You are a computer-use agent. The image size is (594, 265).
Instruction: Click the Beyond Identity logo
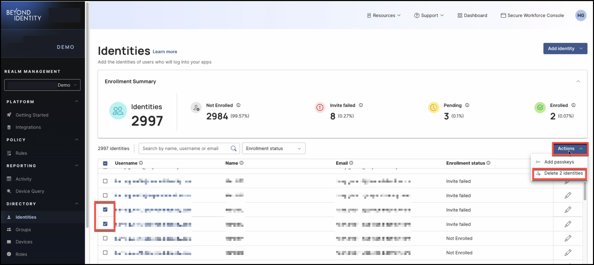tap(24, 15)
